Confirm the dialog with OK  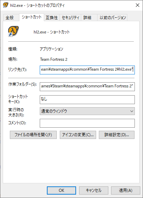(61, 190)
